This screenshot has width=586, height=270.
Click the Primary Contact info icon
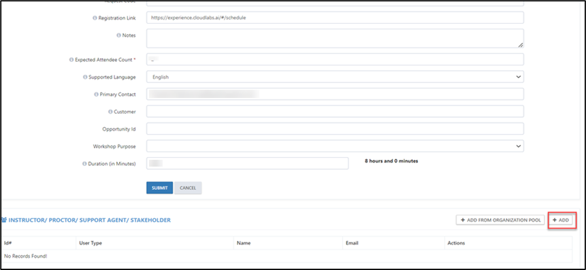96,95
